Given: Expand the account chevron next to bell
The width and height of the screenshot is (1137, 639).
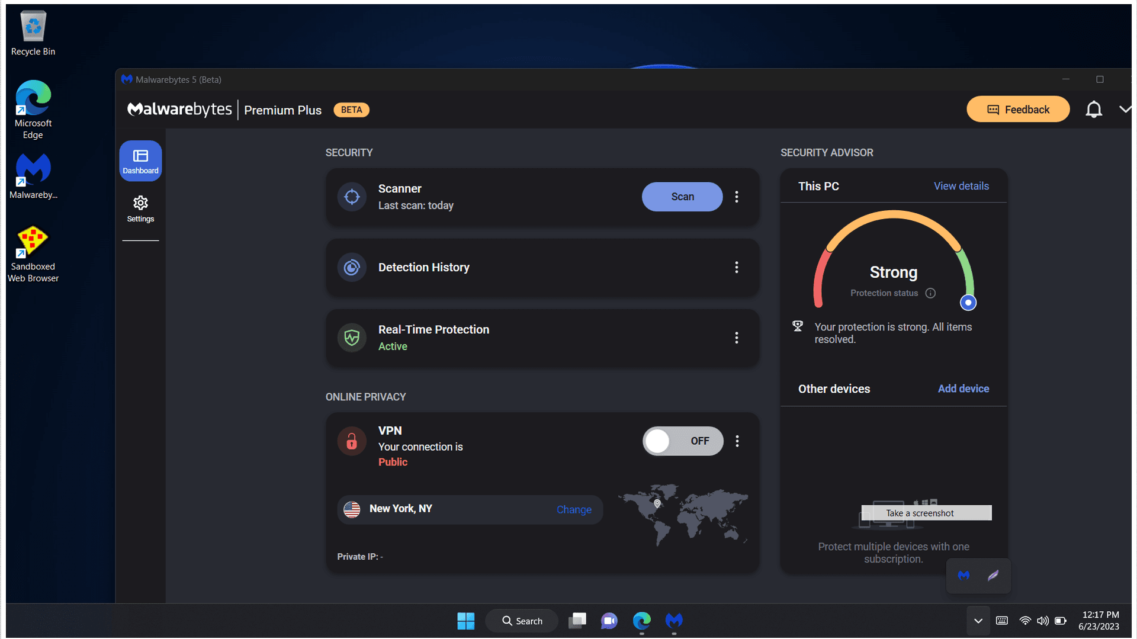Looking at the screenshot, I should [1125, 110].
